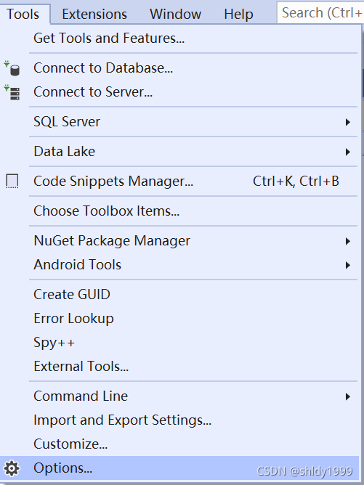Select Connect to Server entry

pos(179,92)
